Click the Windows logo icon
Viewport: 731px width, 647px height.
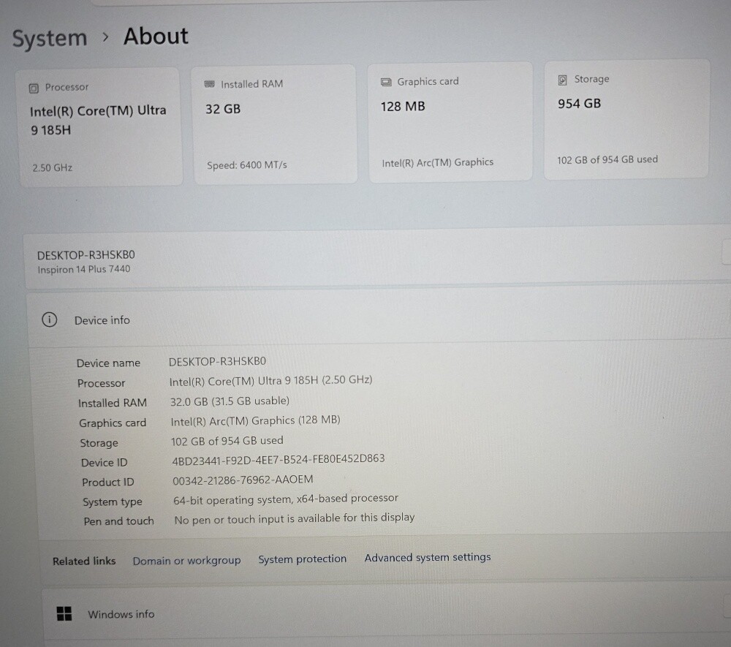(64, 613)
